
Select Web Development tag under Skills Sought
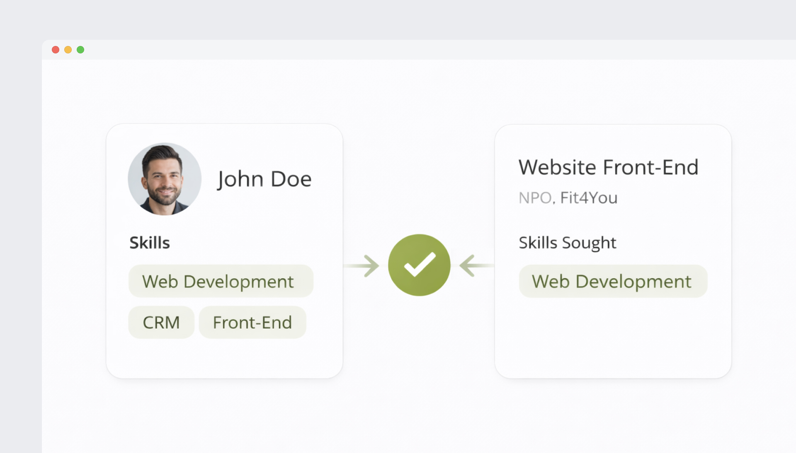point(613,281)
